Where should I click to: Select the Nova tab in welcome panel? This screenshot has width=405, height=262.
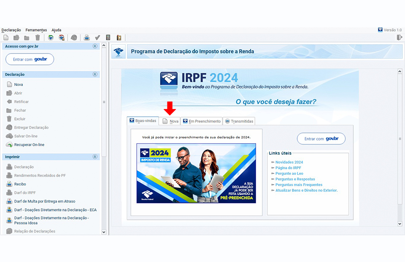[x=170, y=121]
